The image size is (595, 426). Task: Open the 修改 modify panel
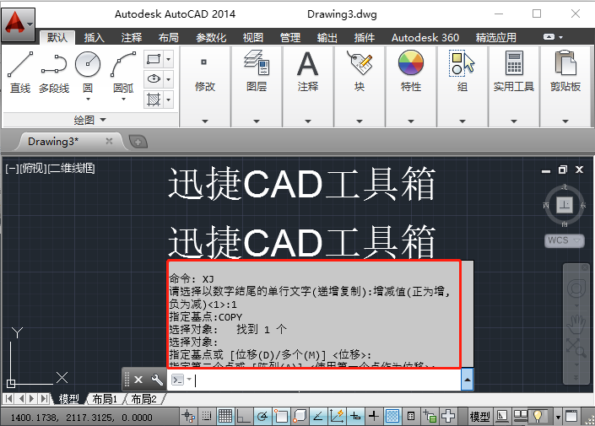pos(205,87)
